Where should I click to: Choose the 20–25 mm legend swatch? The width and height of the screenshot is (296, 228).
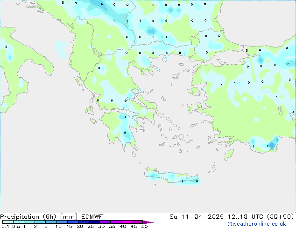(84, 222)
